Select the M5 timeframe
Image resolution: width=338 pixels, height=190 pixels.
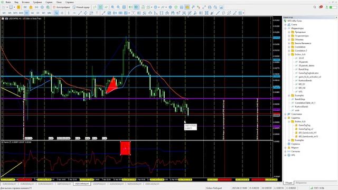coord(10,13)
